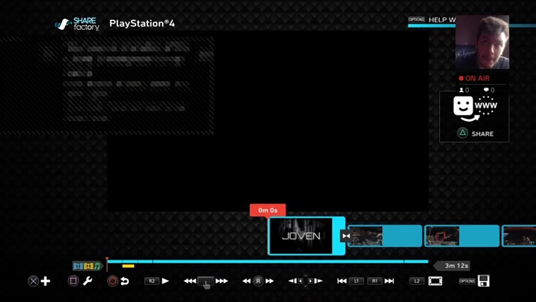Click the webcam broadcast preview
Screen dimensions: 536x302
pos(482,42)
